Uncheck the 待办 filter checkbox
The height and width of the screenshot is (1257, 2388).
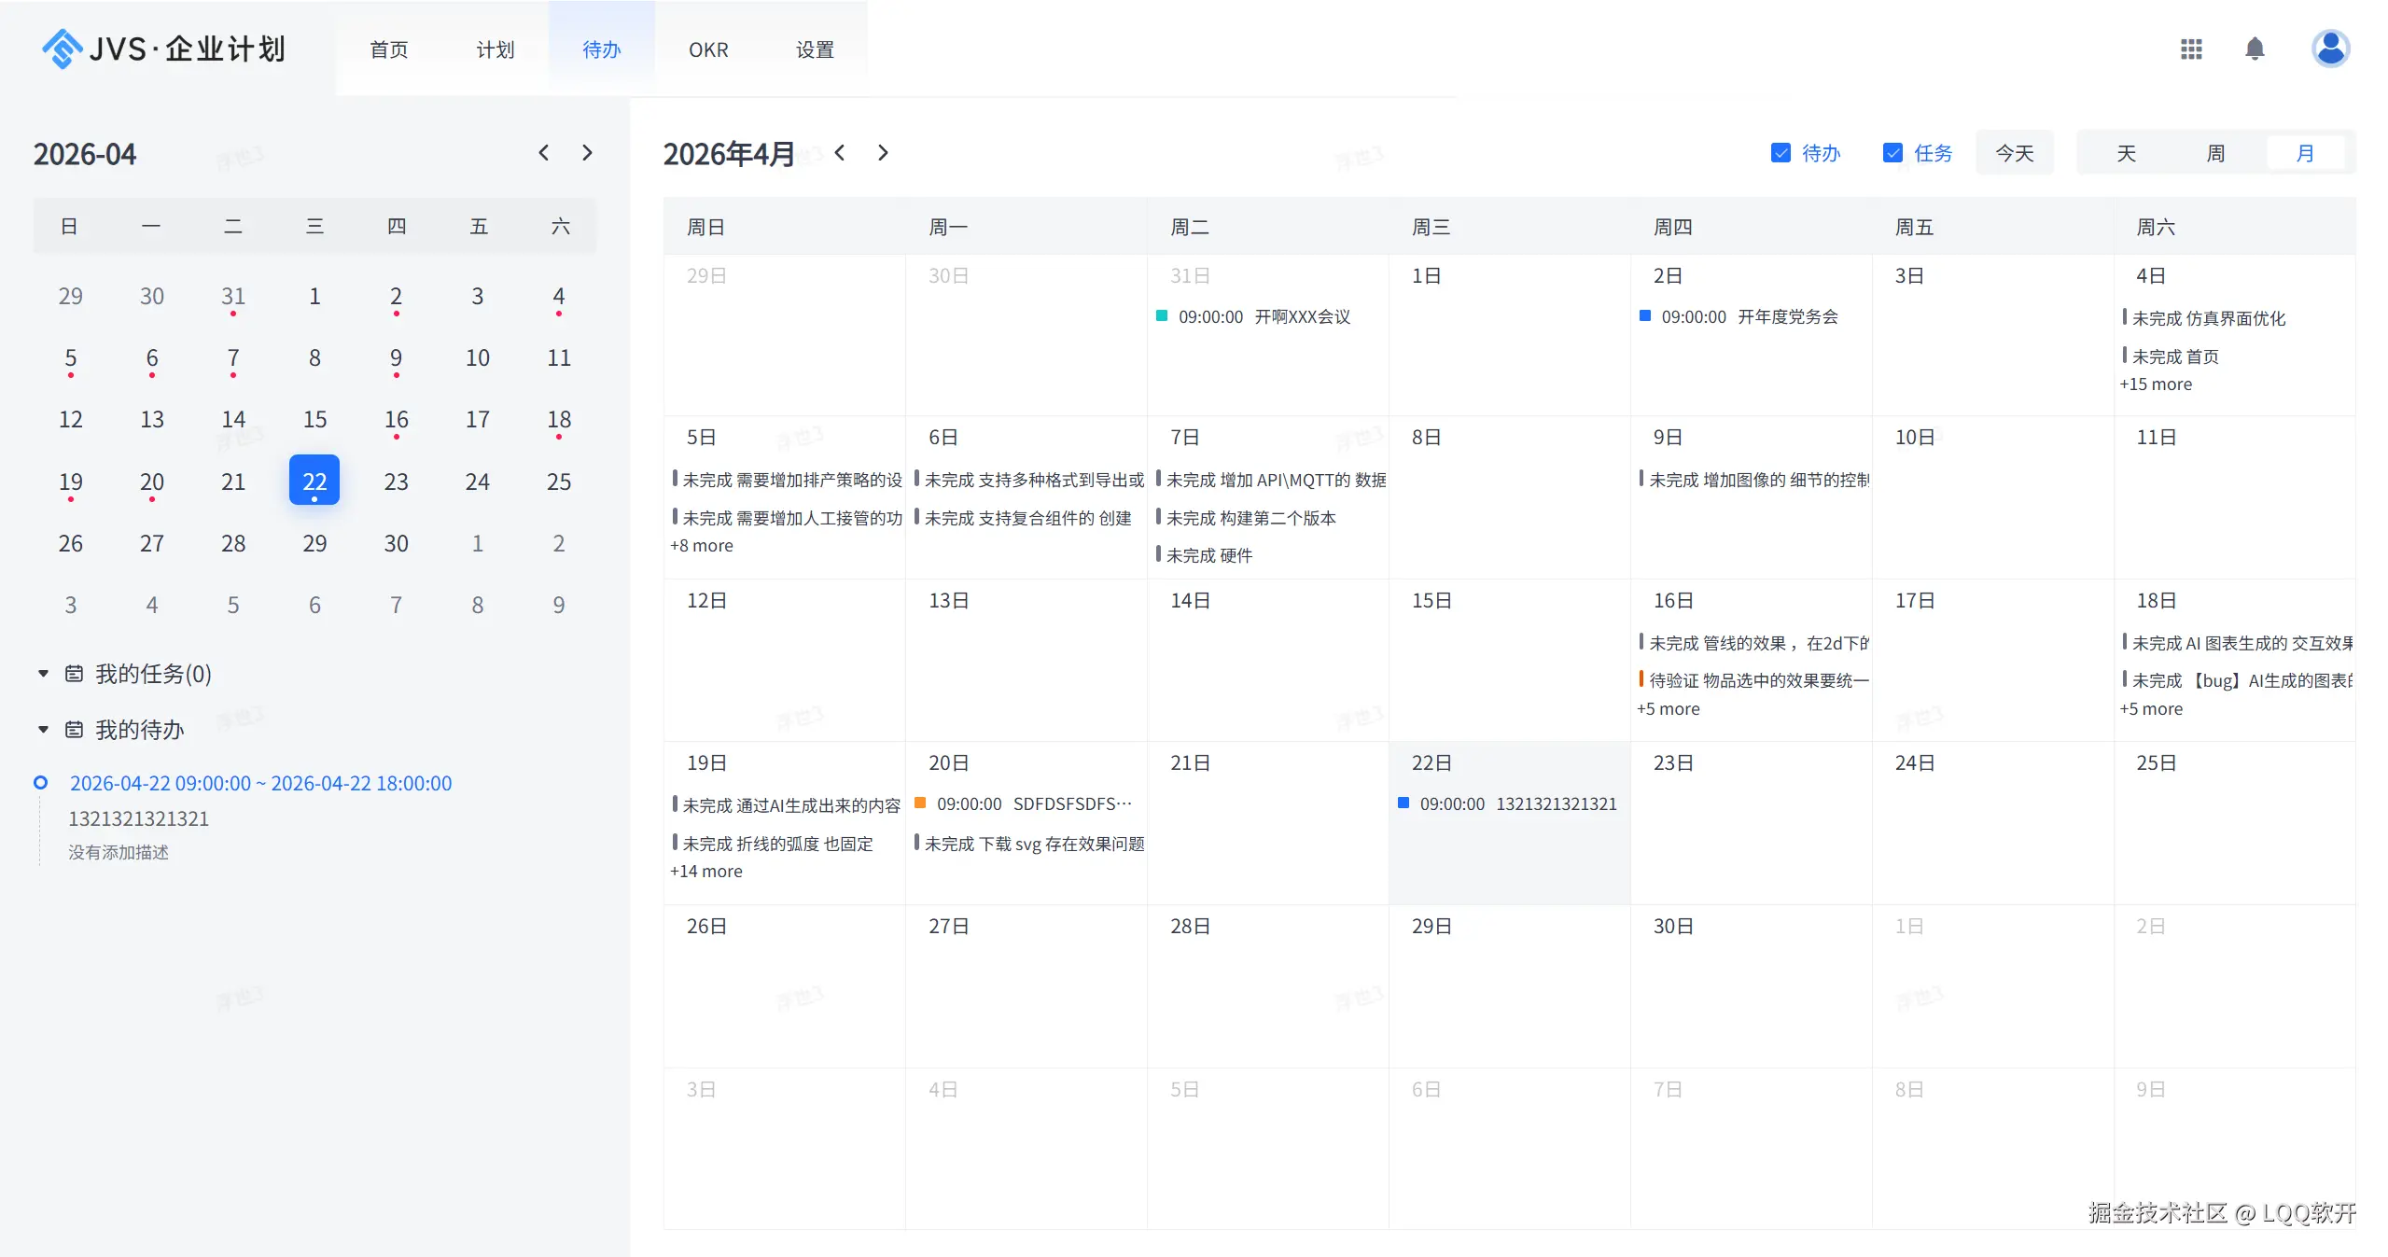pyautogui.click(x=1780, y=153)
